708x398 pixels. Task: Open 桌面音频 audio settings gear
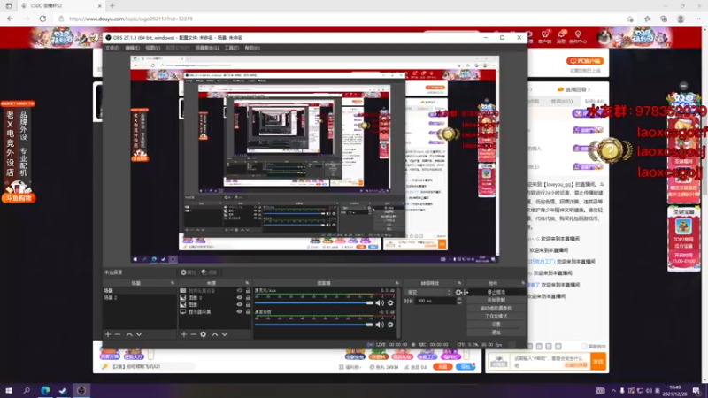390,325
